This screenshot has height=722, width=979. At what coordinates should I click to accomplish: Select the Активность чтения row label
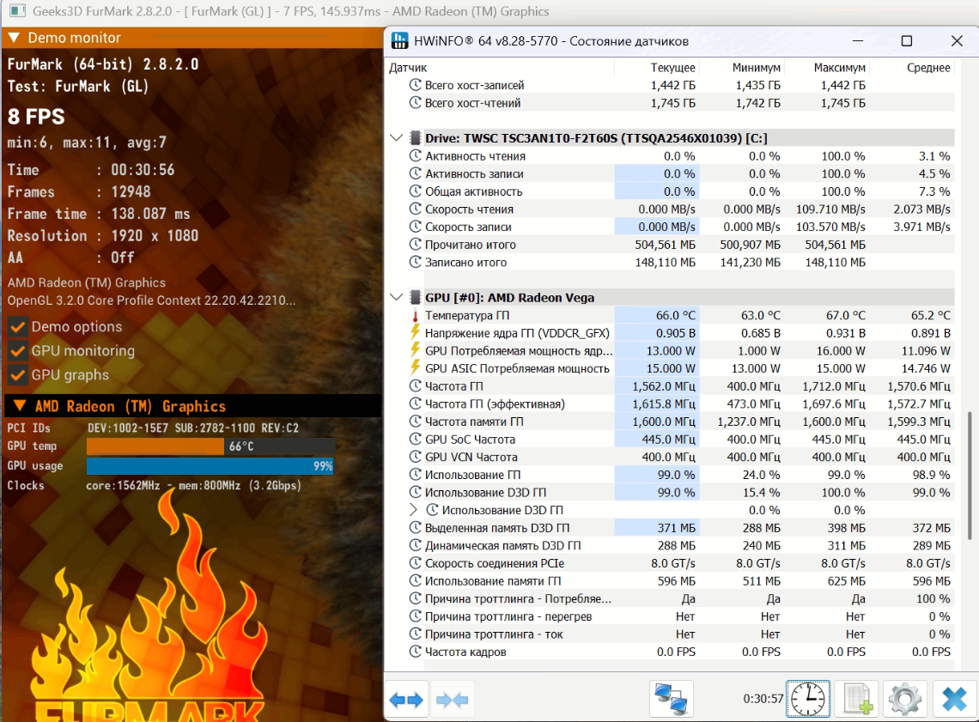tap(475, 156)
